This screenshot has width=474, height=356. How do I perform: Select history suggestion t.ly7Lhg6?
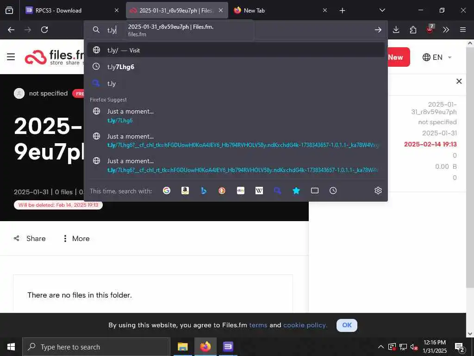pyautogui.click(x=236, y=67)
